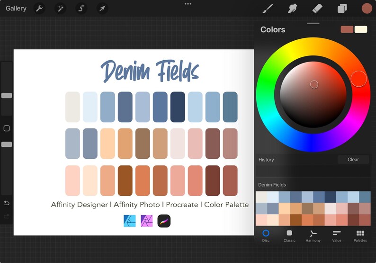Click the brush opacity slider handle
376x263 pixels.
point(7,145)
